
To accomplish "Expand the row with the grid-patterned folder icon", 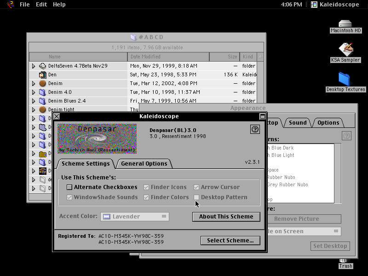I will (34, 127).
